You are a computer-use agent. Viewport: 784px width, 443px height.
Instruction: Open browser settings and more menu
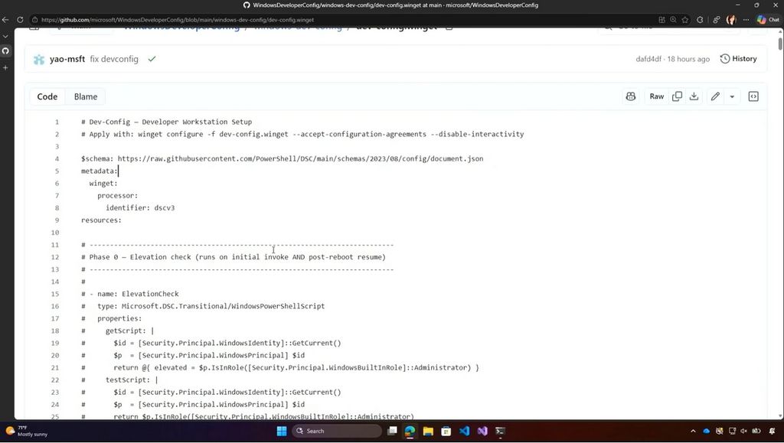746,20
